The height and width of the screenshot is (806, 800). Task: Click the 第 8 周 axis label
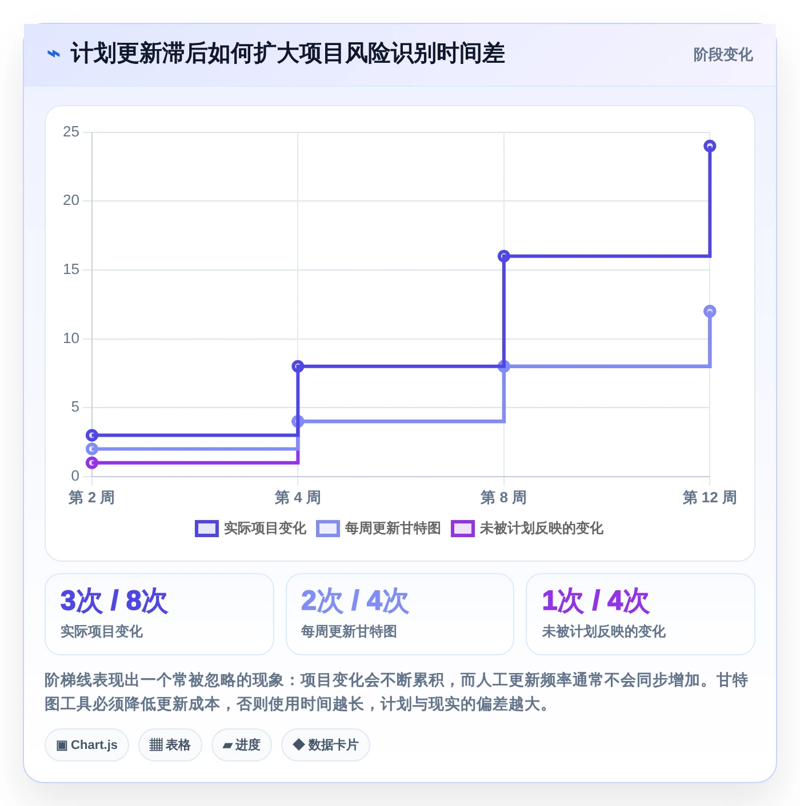[x=504, y=497]
